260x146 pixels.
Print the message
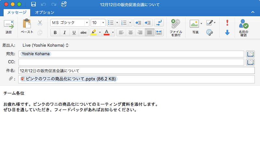64,4
